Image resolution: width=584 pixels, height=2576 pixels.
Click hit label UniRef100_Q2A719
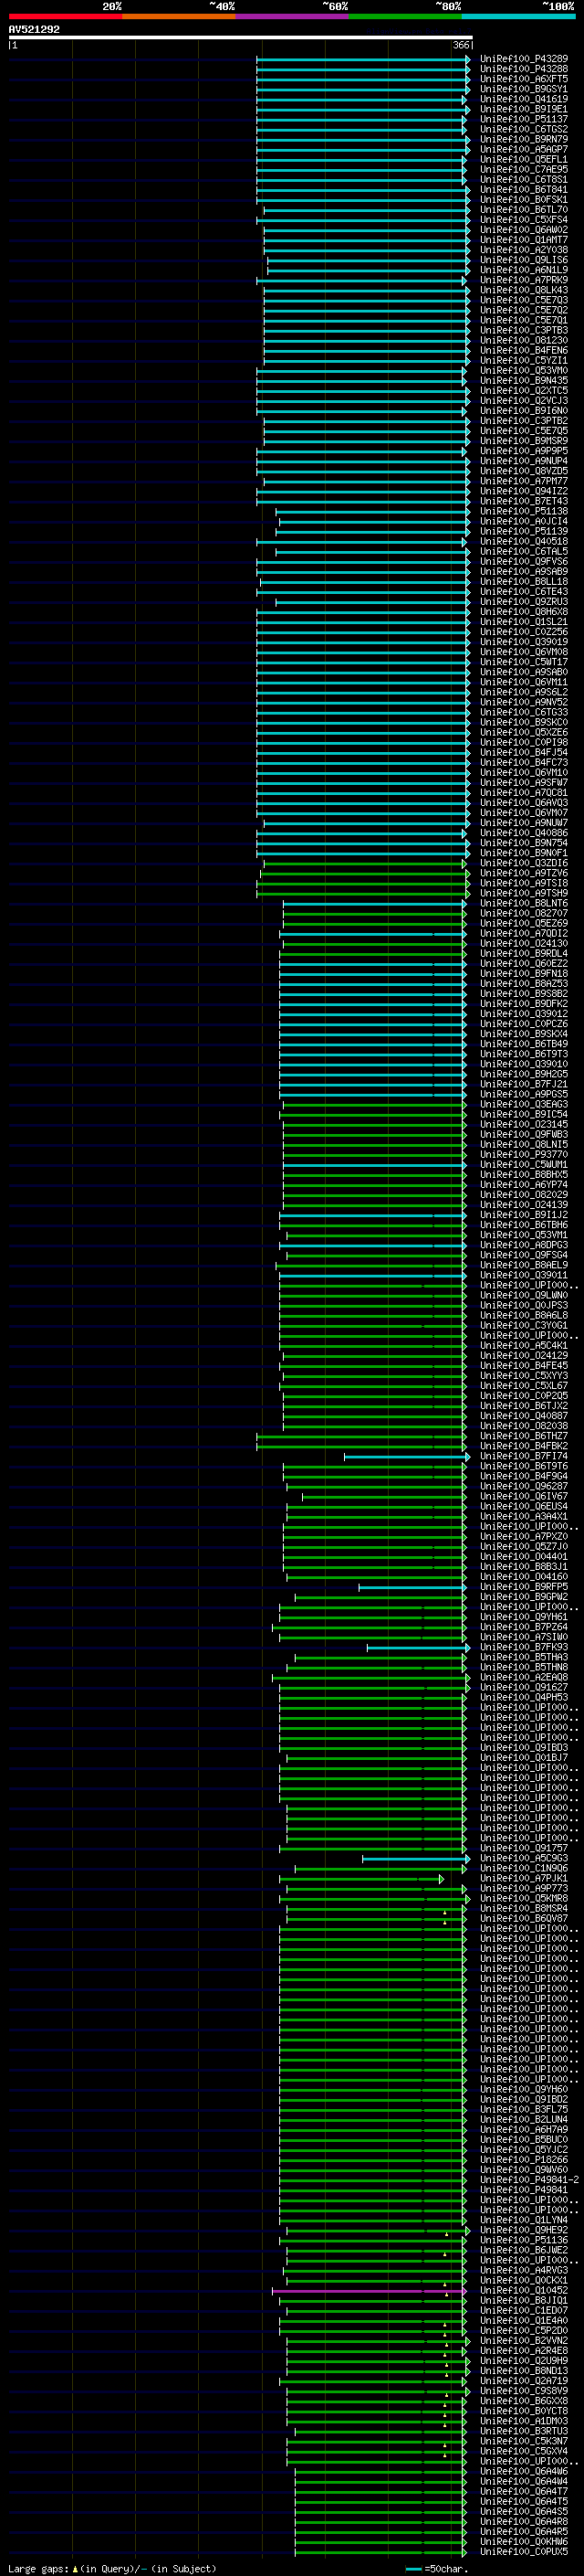click(523, 2381)
